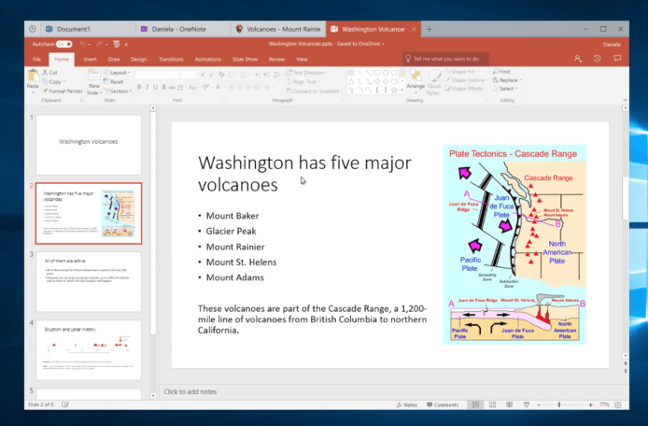Open a new tab with plus button
Screen dimensions: 648x426
(430, 29)
